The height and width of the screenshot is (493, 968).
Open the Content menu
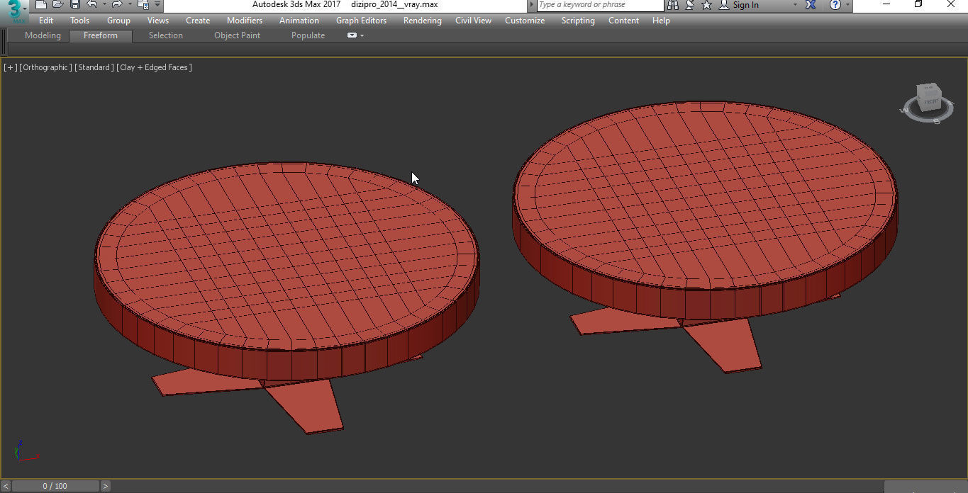(624, 21)
